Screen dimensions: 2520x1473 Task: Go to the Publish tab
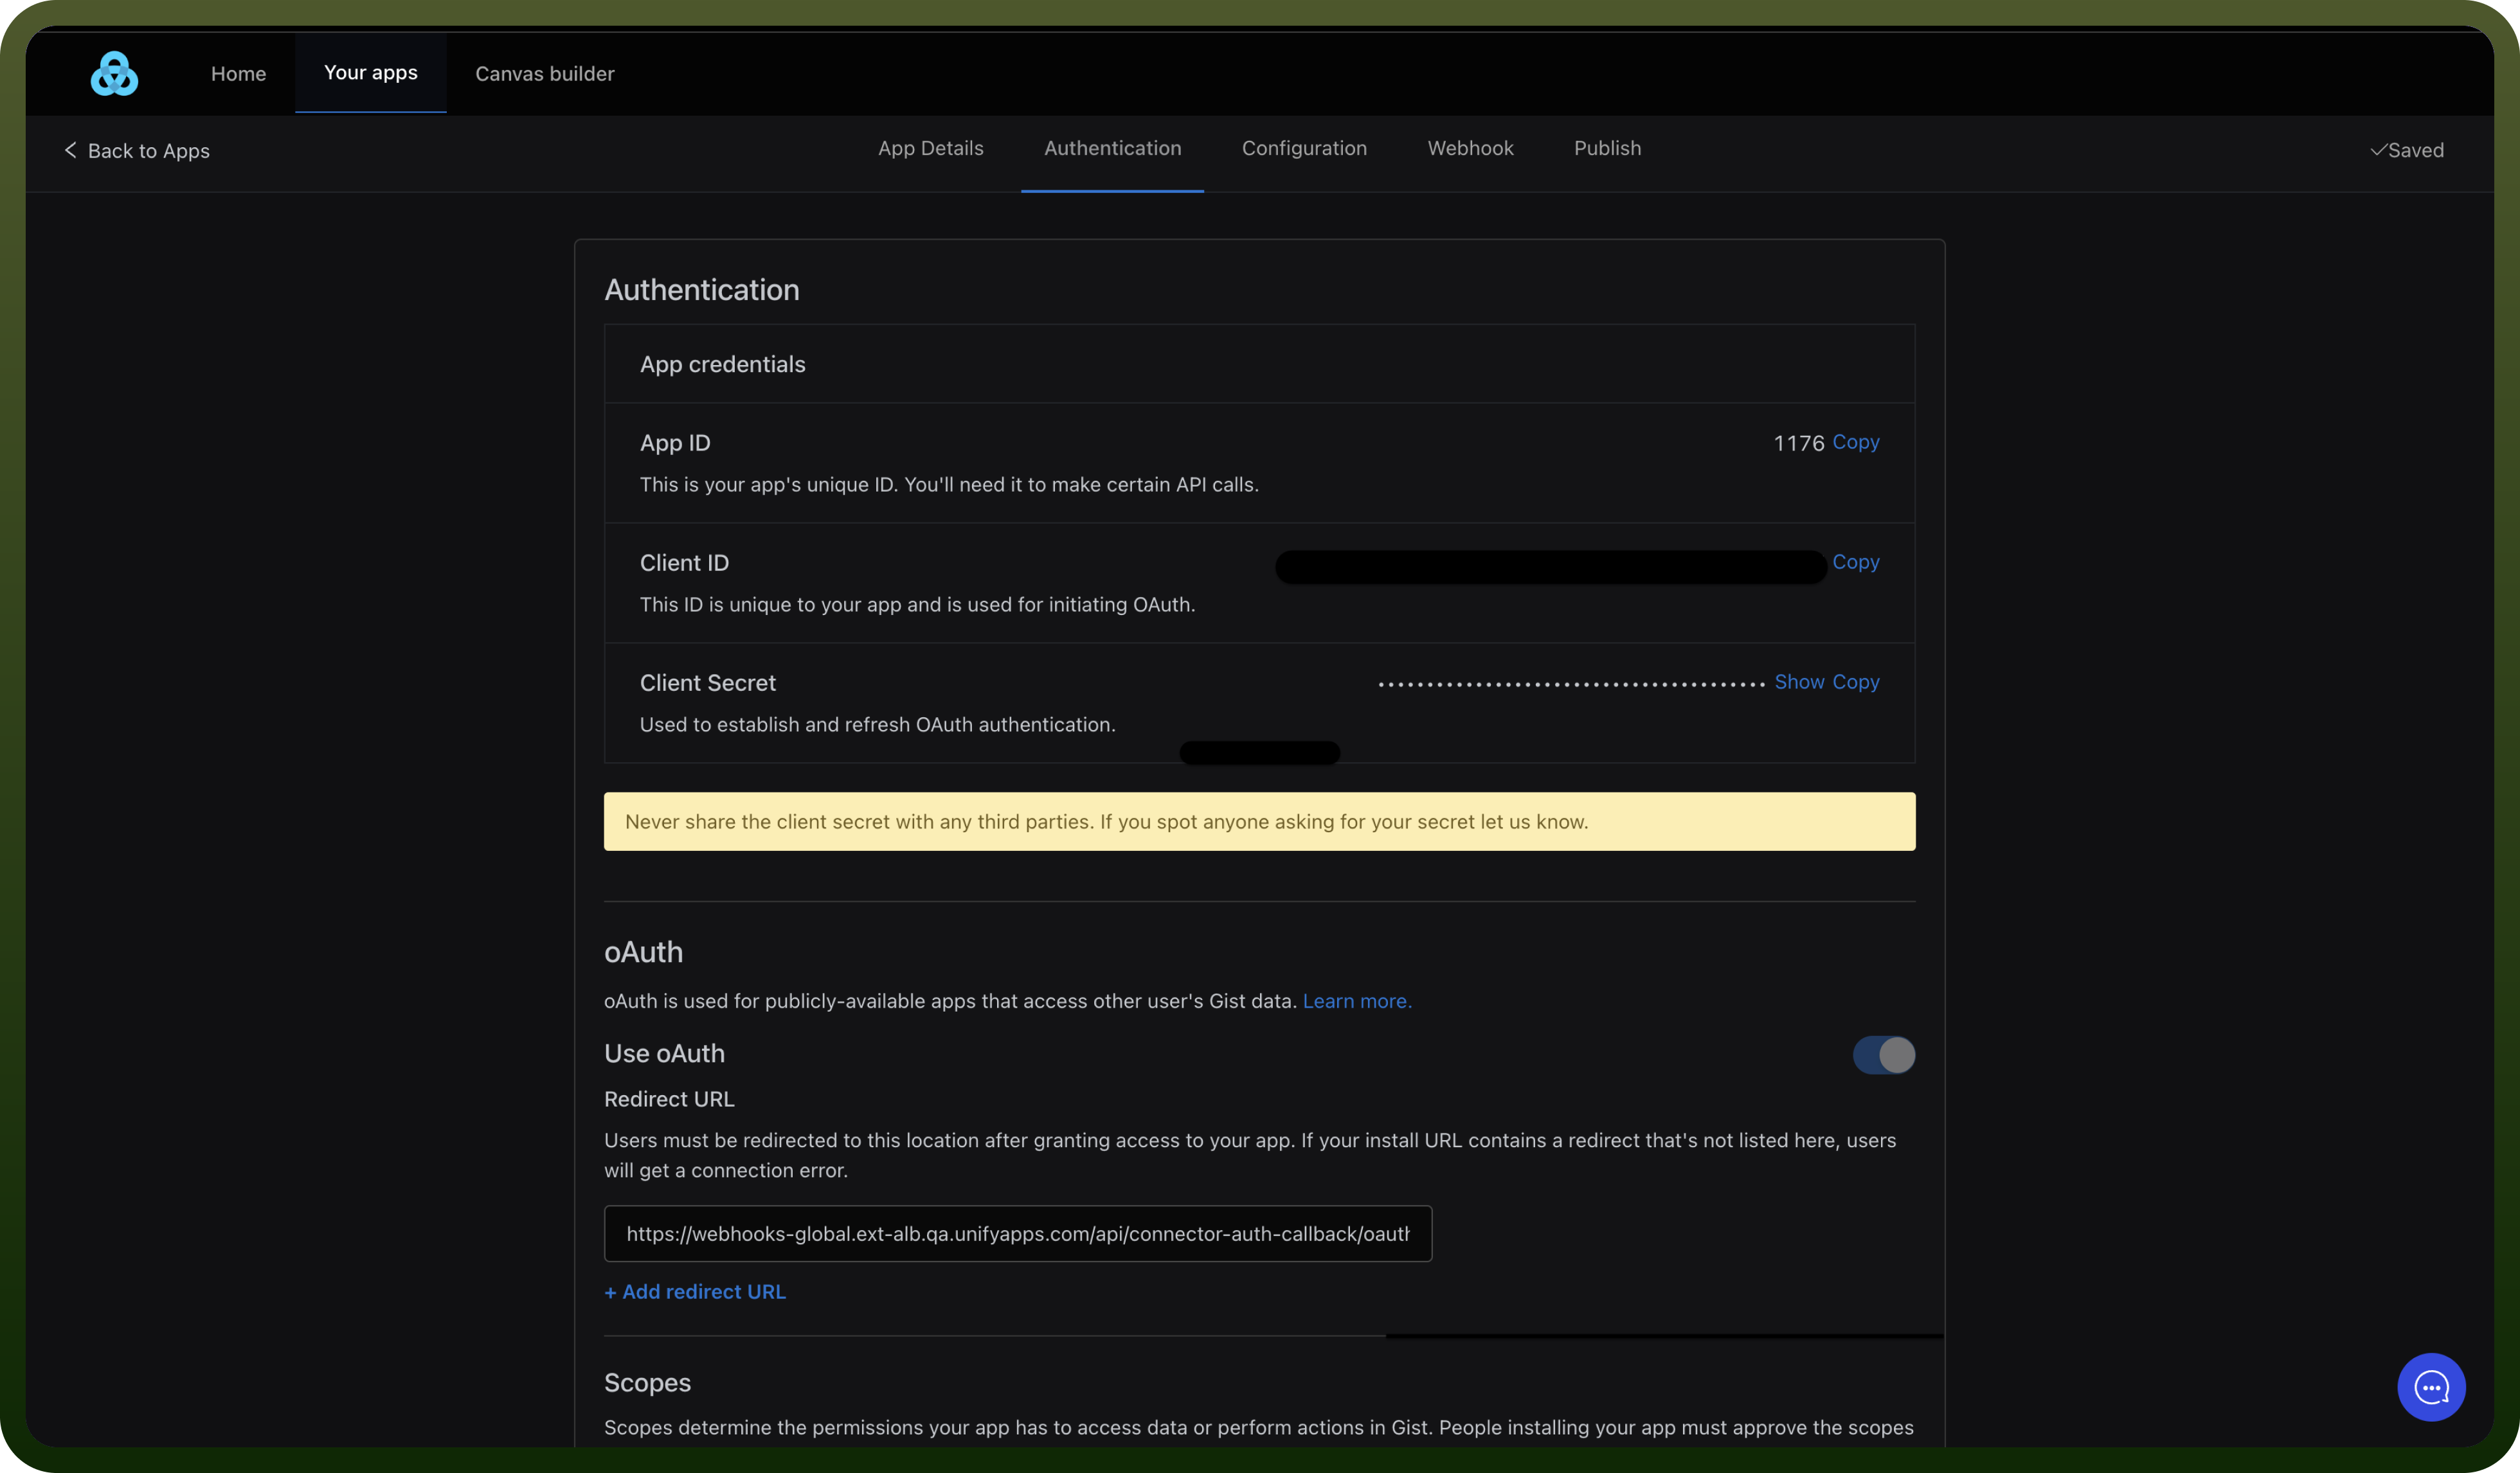coord(1607,148)
